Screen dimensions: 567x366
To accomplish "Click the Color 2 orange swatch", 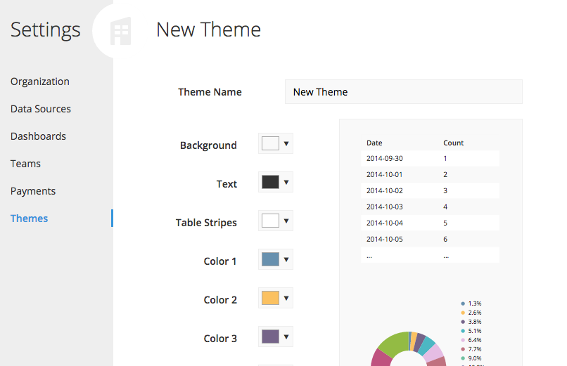I will 270,298.
